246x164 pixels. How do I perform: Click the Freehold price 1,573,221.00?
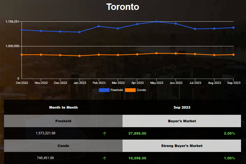[x=46, y=133]
